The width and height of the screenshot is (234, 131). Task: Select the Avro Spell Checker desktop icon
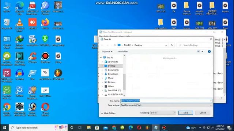pos(45,8)
